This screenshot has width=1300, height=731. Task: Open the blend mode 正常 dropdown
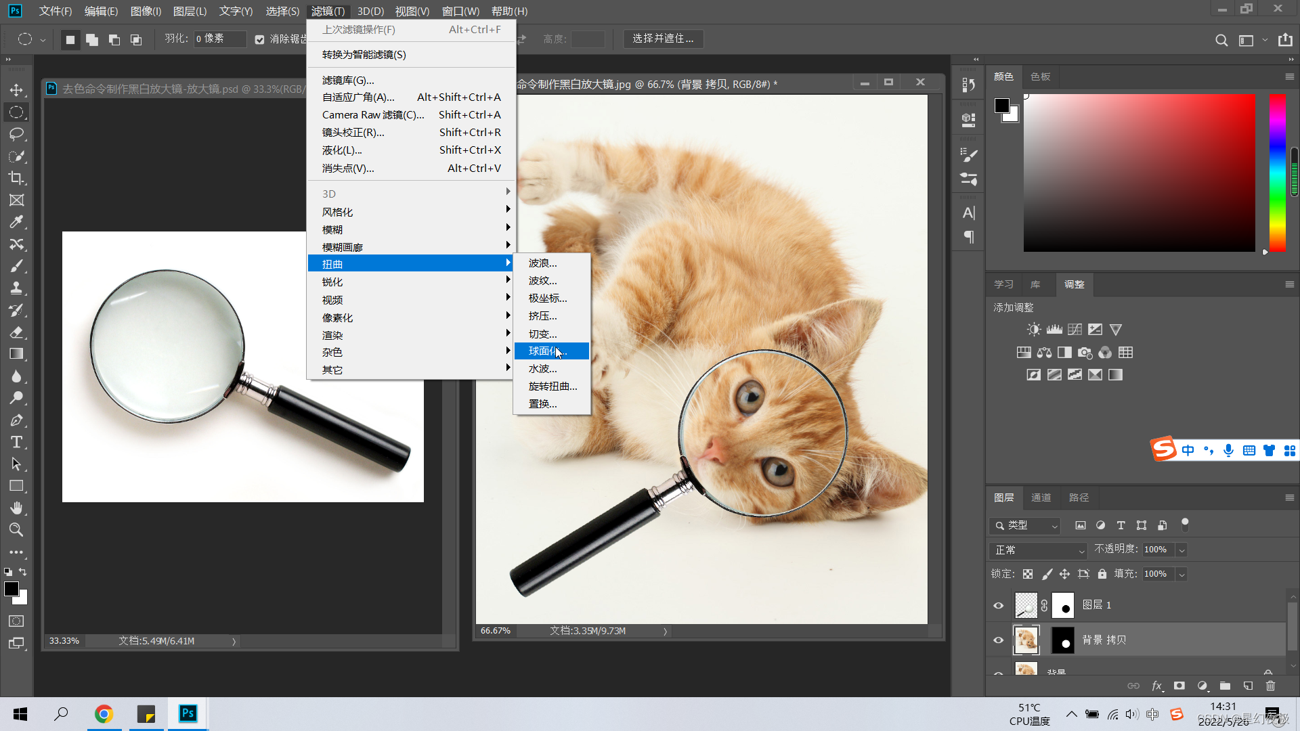[1037, 550]
